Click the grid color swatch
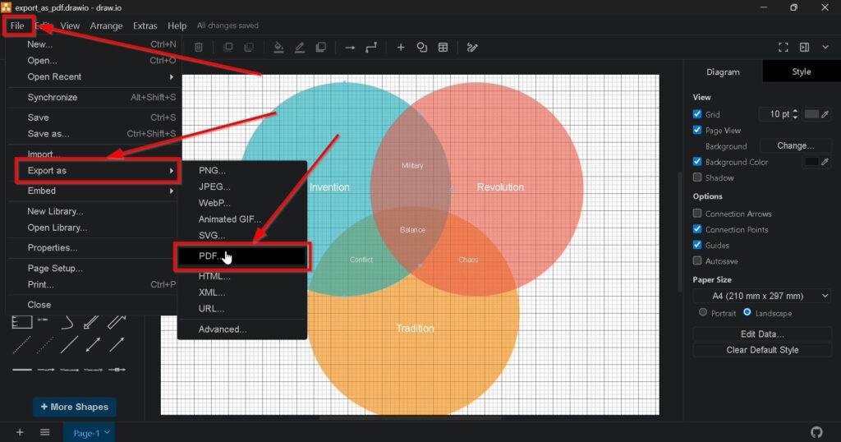Screen dimensions: 841x442 click(x=811, y=114)
